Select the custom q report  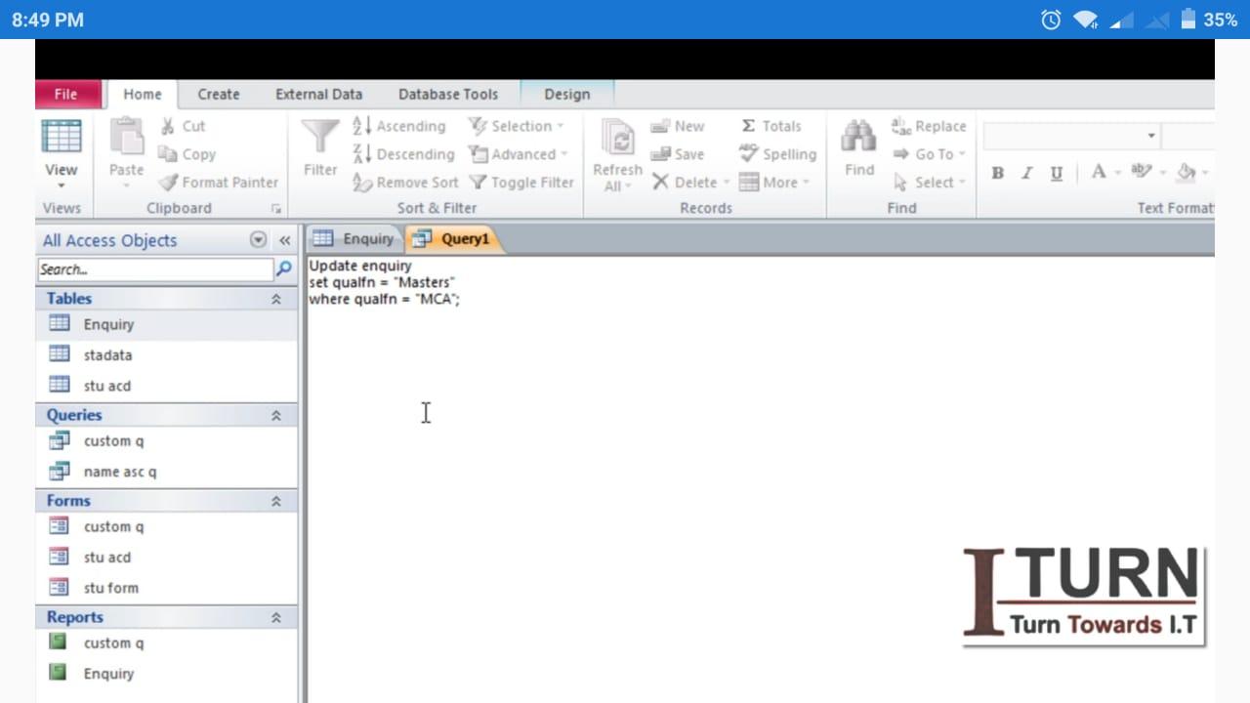click(x=167, y=643)
